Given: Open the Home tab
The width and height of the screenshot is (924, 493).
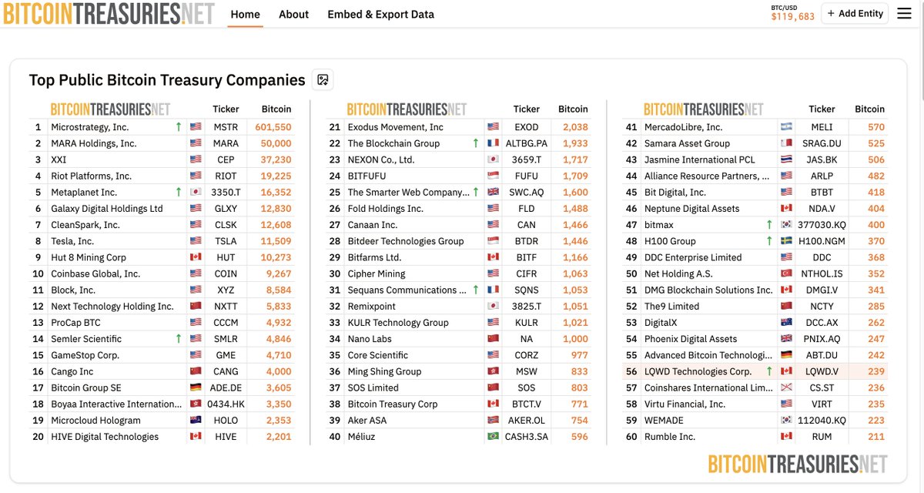Looking at the screenshot, I should [246, 14].
